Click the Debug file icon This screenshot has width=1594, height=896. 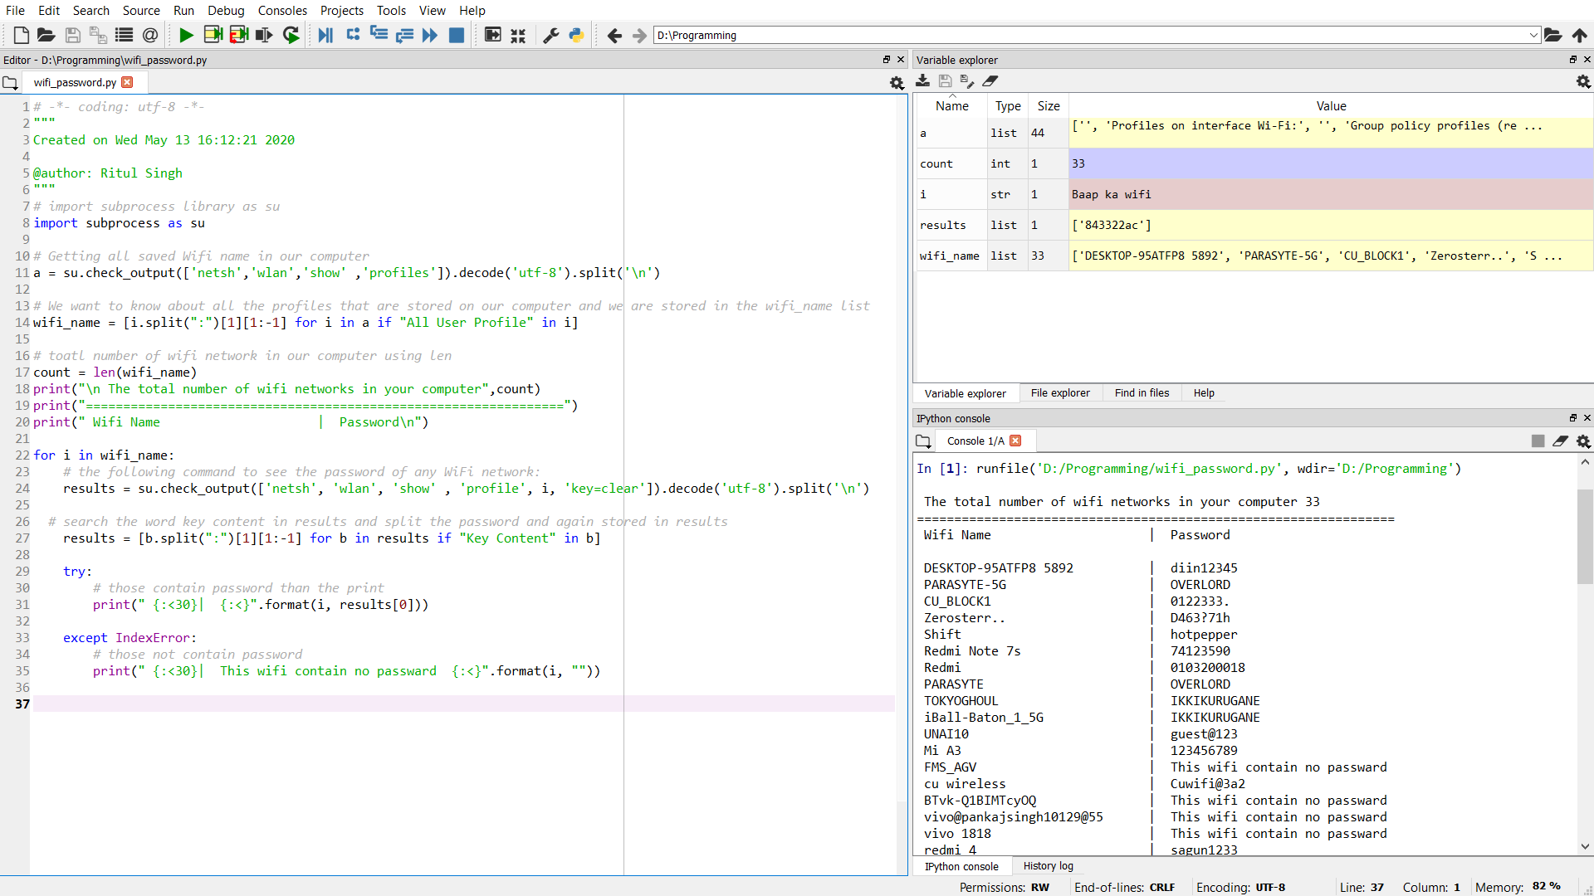(x=325, y=35)
